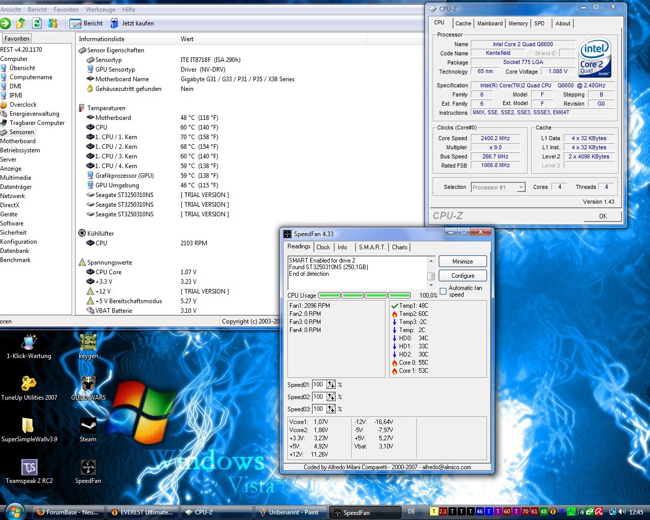This screenshot has width=650, height=520.
Task: Click the DE language indicator in taskbar
Action: [411, 512]
